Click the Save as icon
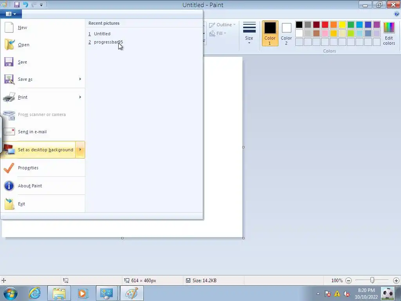Image resolution: width=401 pixels, height=301 pixels. [9, 79]
